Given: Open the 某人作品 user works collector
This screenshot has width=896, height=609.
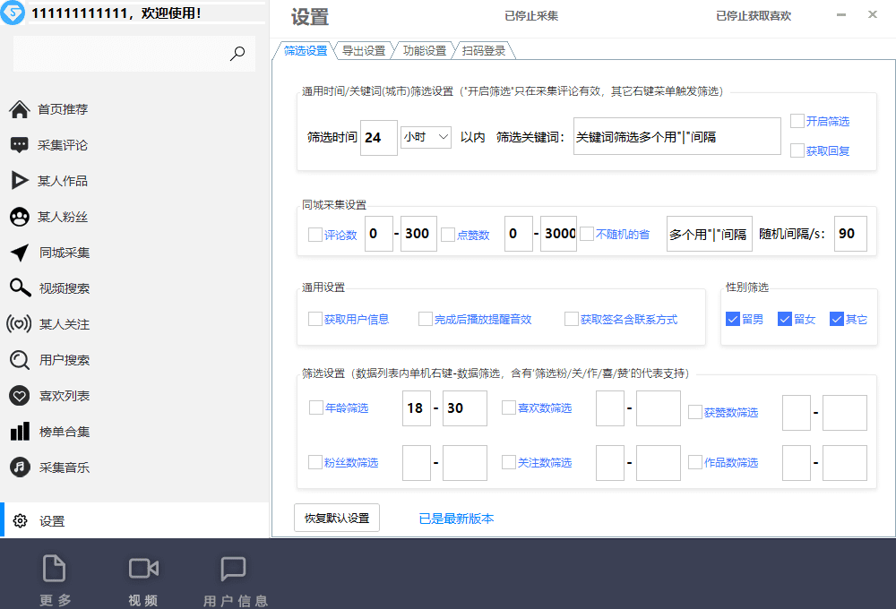Looking at the screenshot, I should (x=65, y=181).
